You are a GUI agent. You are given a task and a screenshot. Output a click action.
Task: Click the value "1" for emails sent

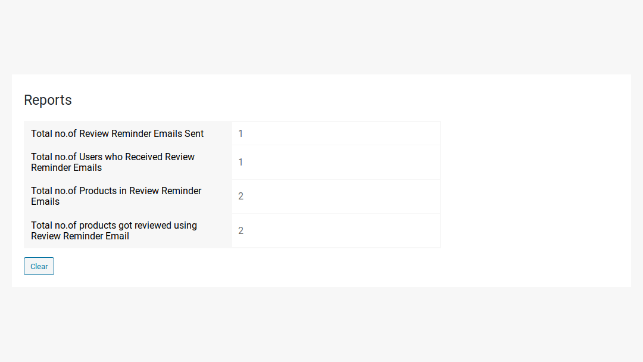tap(241, 133)
